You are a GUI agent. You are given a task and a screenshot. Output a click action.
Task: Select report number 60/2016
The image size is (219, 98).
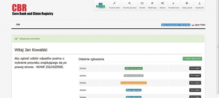[x=83, y=83]
